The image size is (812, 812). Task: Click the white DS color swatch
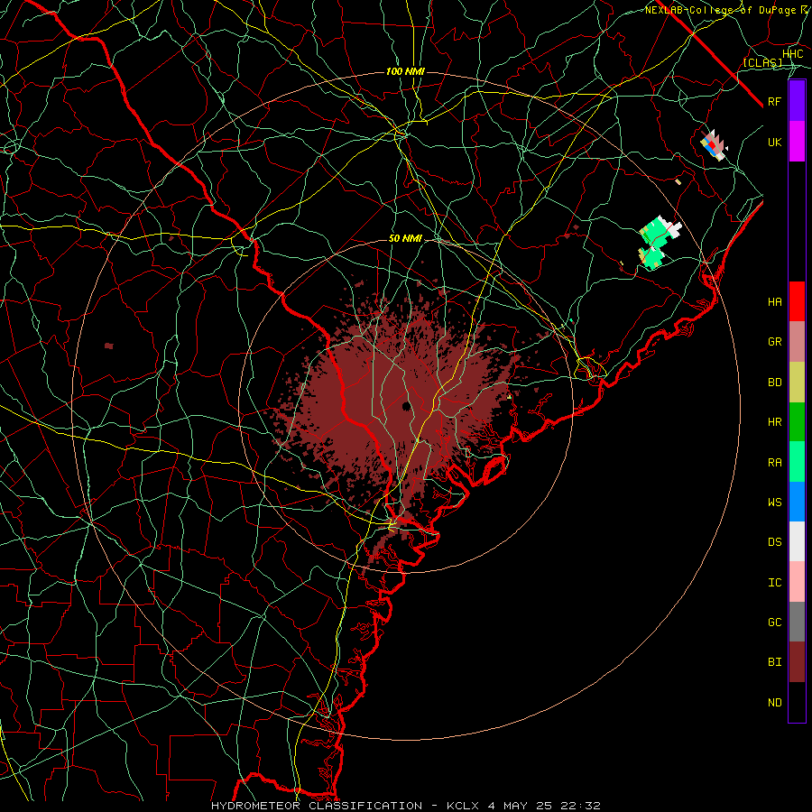point(797,541)
